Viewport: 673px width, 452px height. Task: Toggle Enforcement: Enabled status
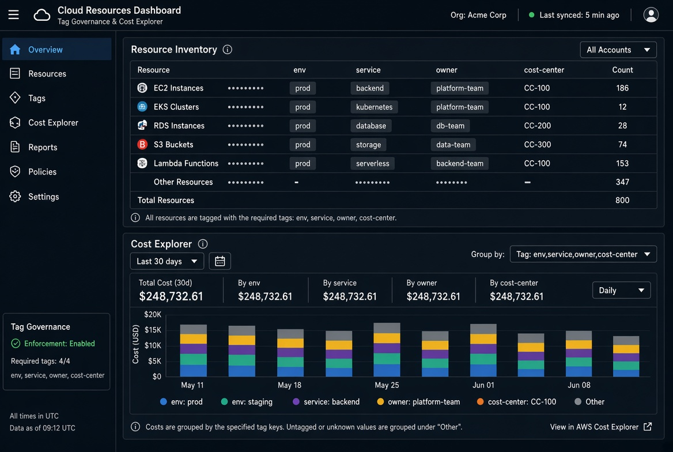(53, 343)
